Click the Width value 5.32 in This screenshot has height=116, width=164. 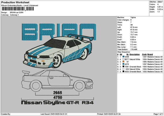pos(160,9)
